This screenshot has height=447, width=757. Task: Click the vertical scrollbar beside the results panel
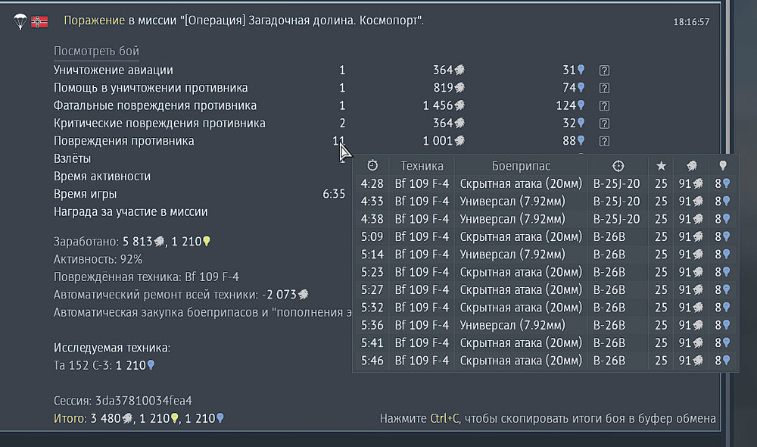click(x=727, y=77)
